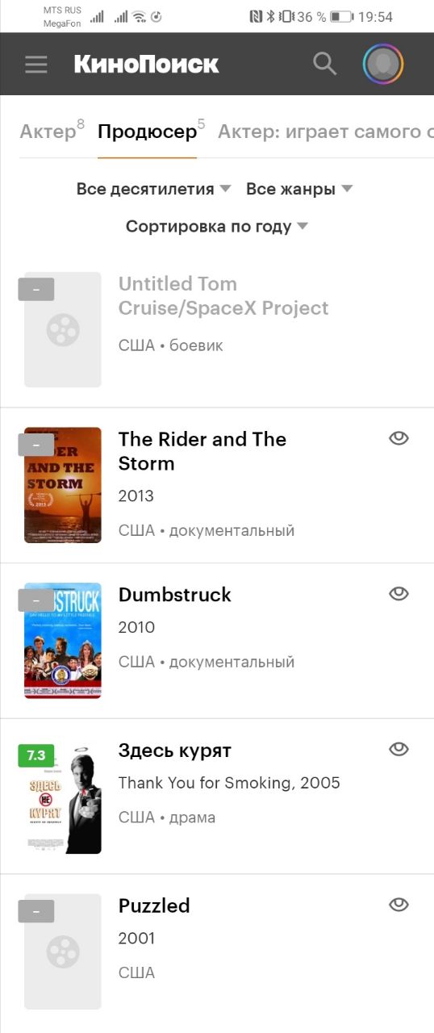Image resolution: width=434 pixels, height=1033 pixels.
Task: Switch to the Актер tab
Action: pos(52,131)
